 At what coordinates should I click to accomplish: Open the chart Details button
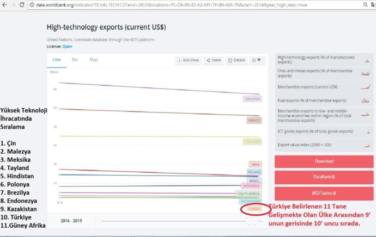(x=236, y=60)
